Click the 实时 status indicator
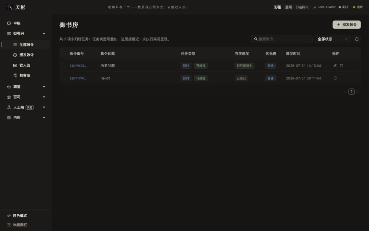 coord(343,7)
